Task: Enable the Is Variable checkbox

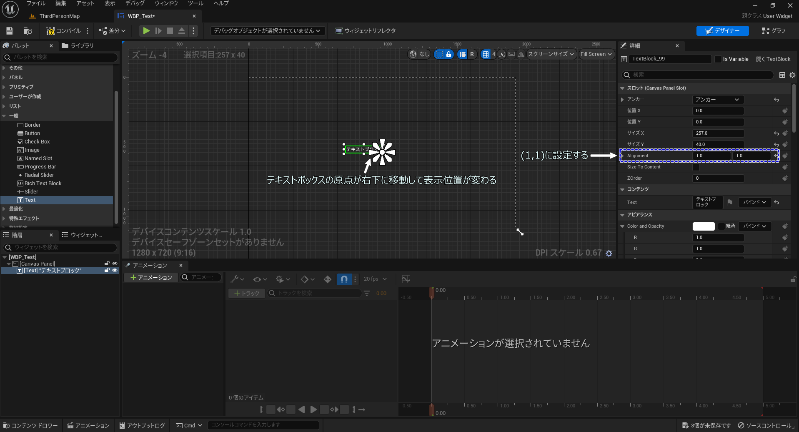Action: click(718, 59)
